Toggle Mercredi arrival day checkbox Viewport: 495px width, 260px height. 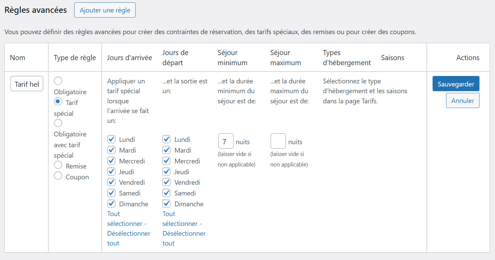tap(112, 161)
